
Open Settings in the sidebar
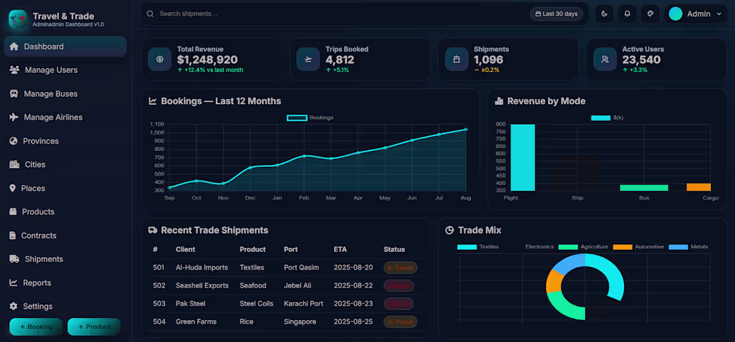(x=65, y=307)
